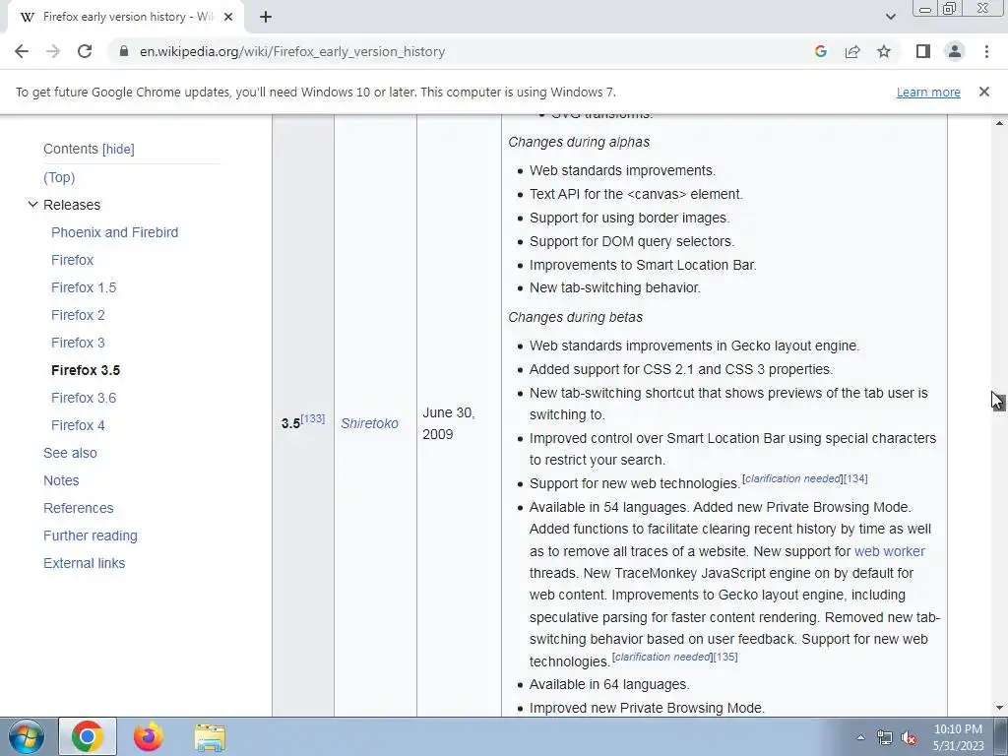Click scrollbar up arrow
This screenshot has height=756, width=1008.
(x=999, y=123)
